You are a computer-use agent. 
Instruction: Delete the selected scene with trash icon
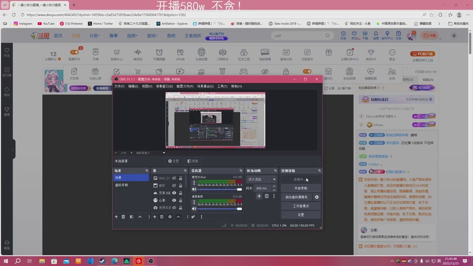124,217
